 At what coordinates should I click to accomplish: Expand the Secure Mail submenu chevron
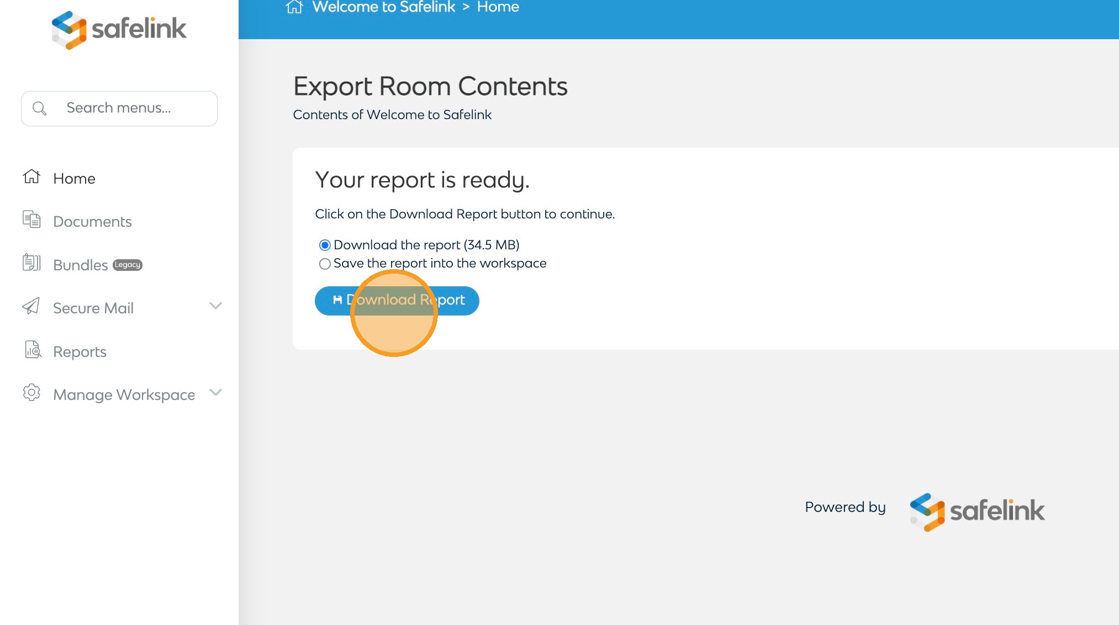coord(215,306)
